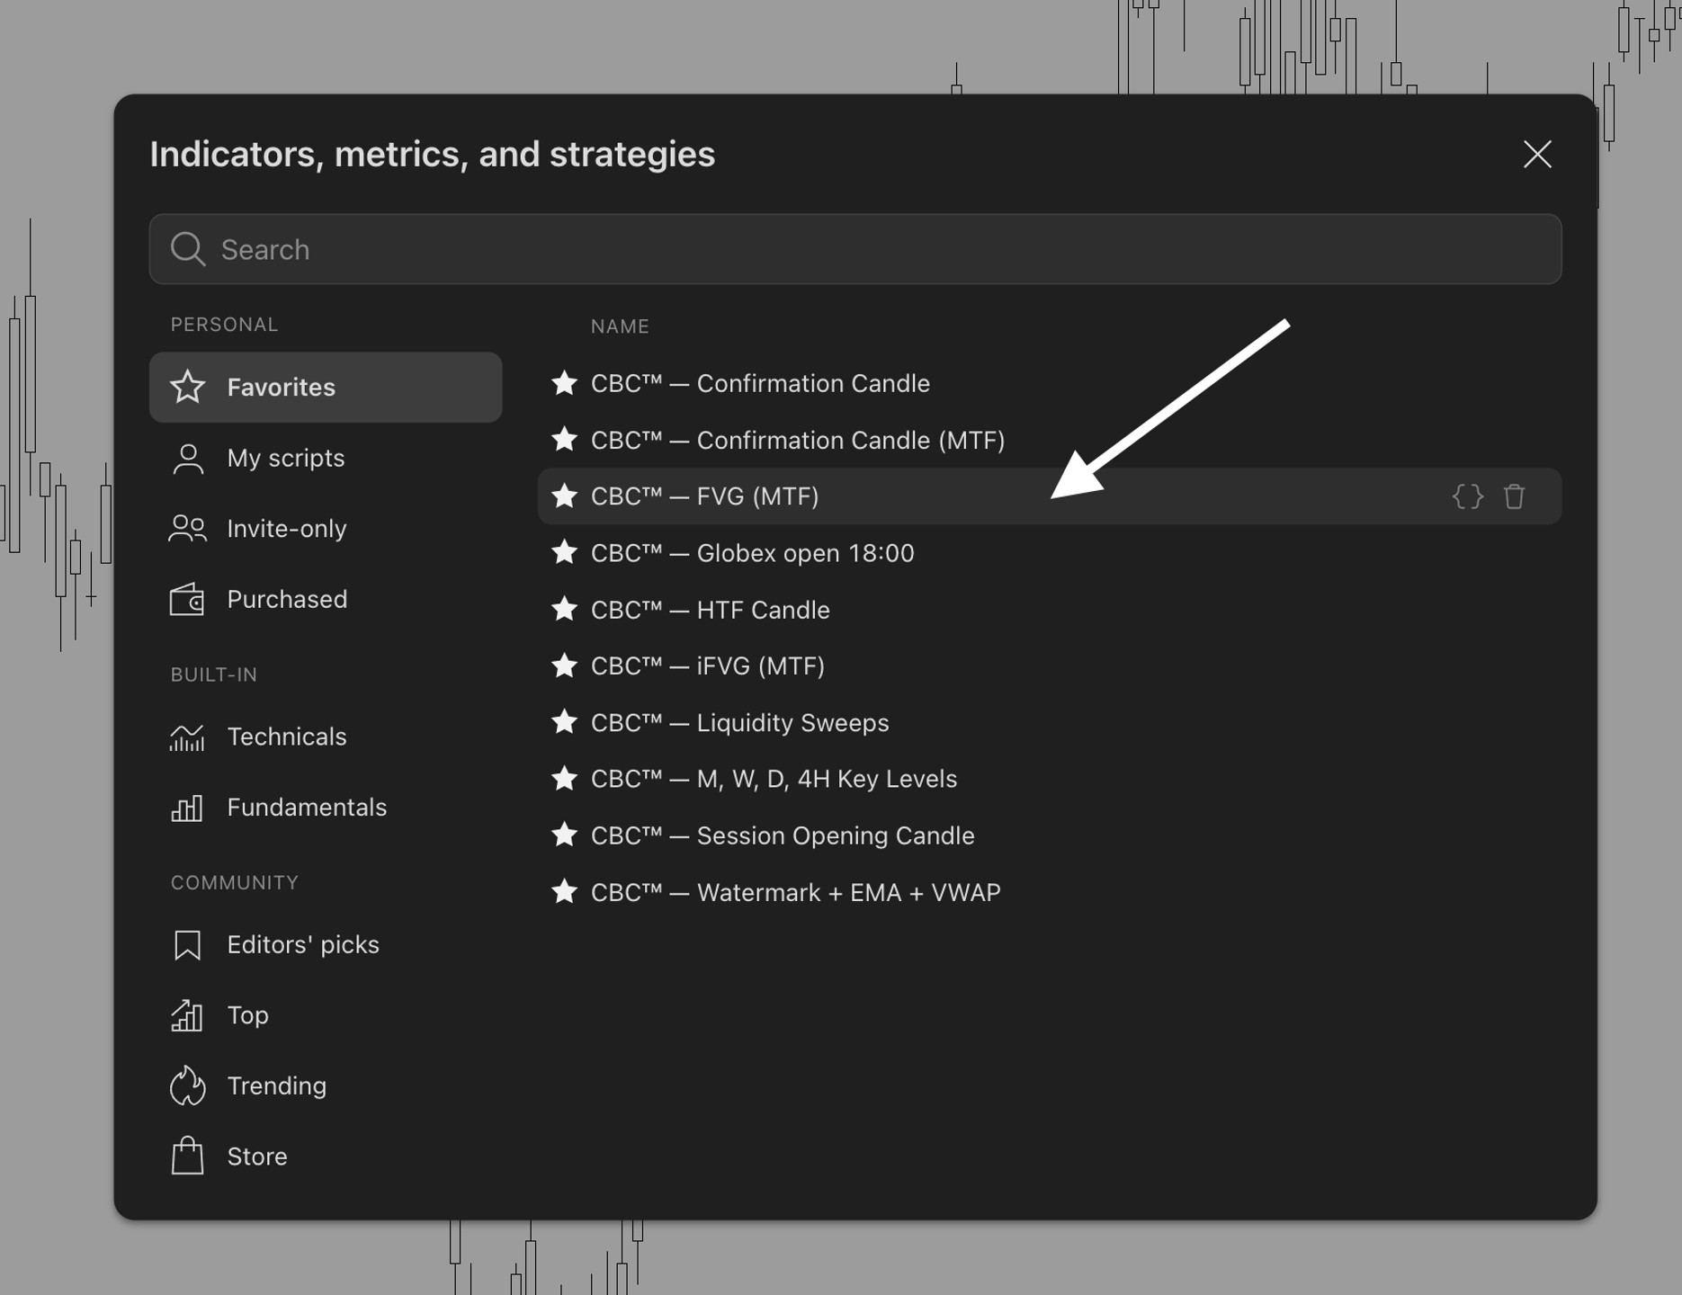The image size is (1682, 1295).
Task: Remove star from CBC Globex open 18:00
Action: point(564,552)
